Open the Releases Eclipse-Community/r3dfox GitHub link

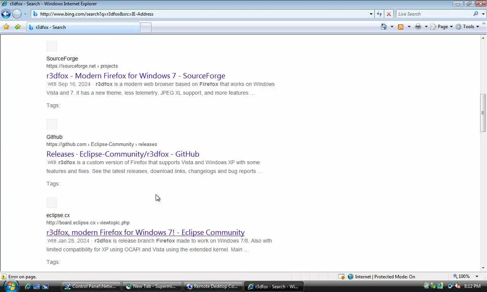tap(123, 154)
